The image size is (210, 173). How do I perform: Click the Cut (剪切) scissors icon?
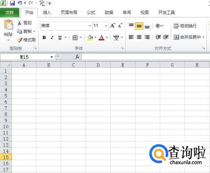click(20, 23)
